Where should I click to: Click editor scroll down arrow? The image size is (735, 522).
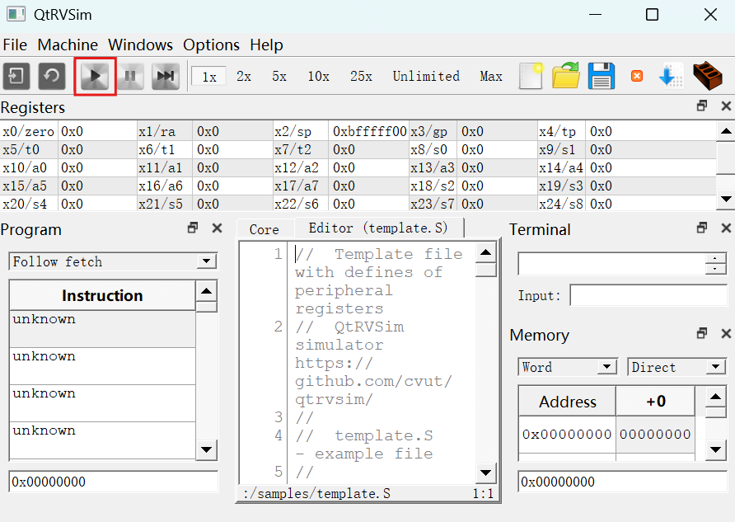[x=485, y=473]
